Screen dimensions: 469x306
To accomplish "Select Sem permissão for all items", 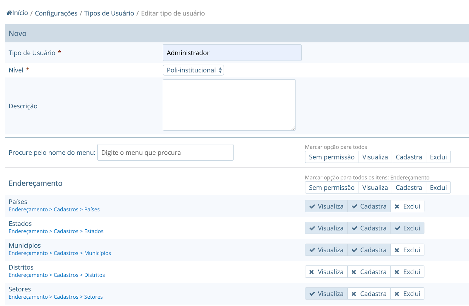I will coord(332,157).
